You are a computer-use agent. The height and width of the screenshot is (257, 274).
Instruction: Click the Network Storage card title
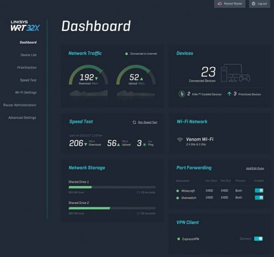click(87, 168)
